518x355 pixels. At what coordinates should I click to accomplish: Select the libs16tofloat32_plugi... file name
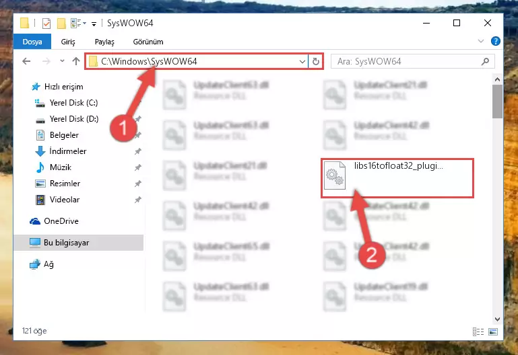[398, 166]
